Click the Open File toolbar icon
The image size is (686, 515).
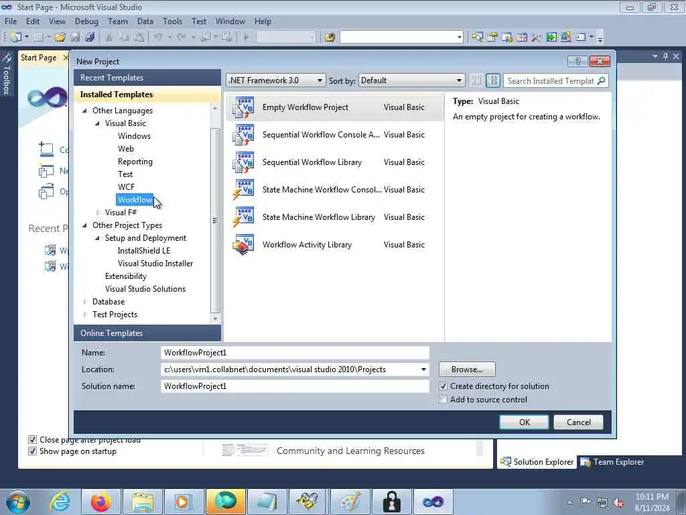pyautogui.click(x=60, y=38)
